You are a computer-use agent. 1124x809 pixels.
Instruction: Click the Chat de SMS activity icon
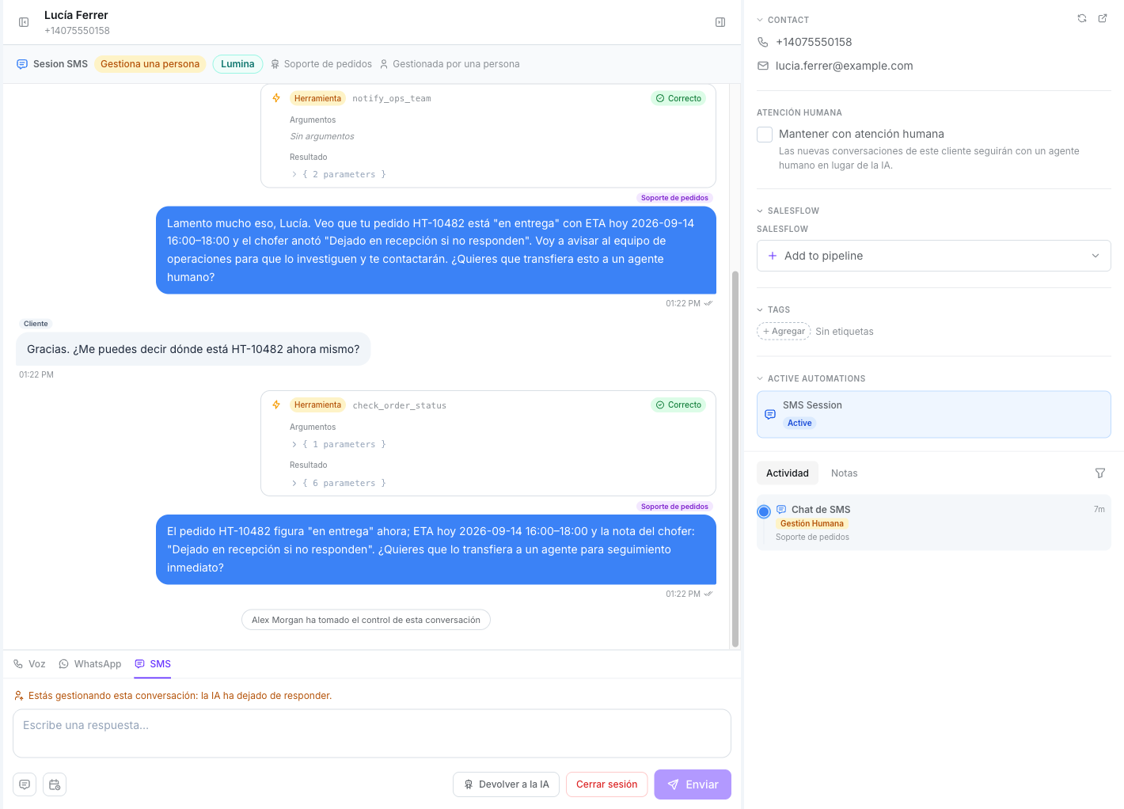coord(781,510)
